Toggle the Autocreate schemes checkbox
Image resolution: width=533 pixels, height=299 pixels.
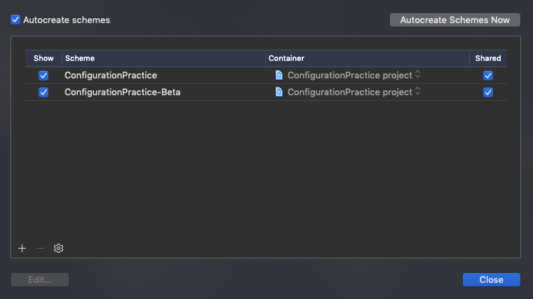[x=15, y=20]
